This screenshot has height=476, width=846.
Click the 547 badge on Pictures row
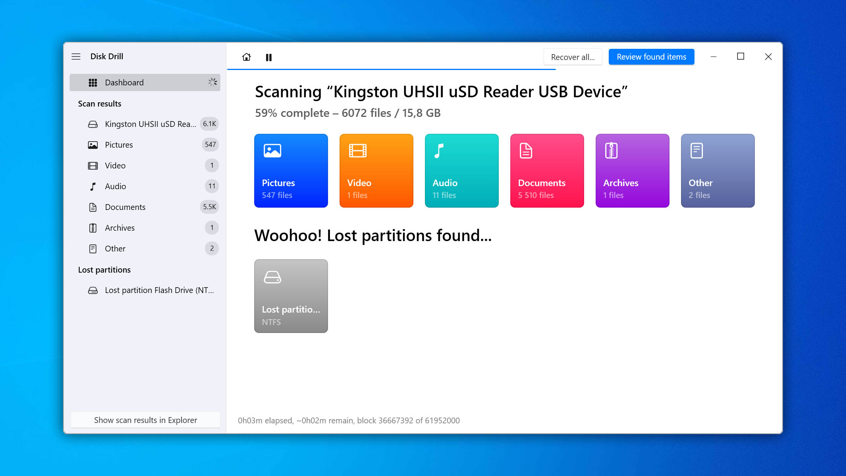[x=210, y=145]
